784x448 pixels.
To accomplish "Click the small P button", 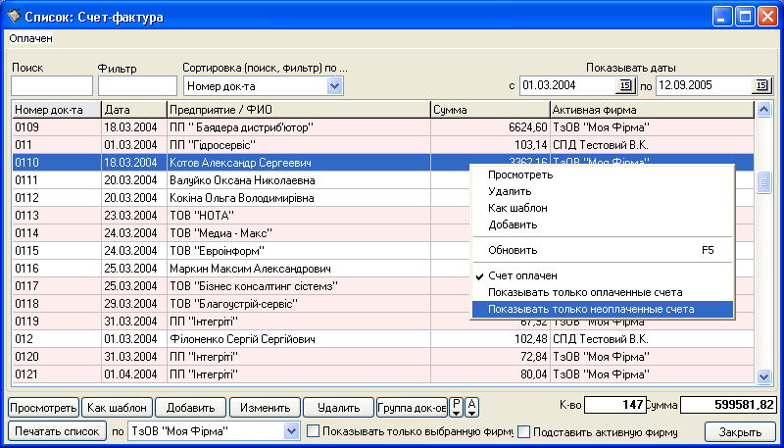I will [455, 406].
